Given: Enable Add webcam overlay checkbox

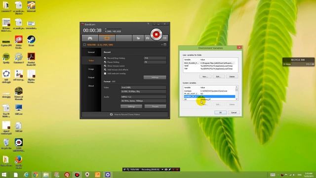Looking at the screenshot, I should (x=105, y=74).
